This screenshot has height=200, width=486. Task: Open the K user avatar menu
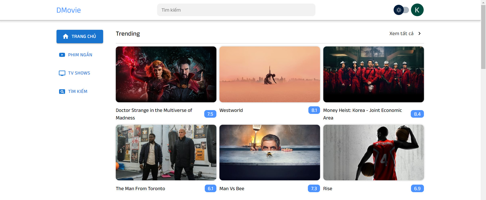(x=417, y=10)
